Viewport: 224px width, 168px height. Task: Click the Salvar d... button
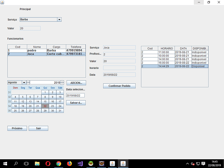point(76,103)
